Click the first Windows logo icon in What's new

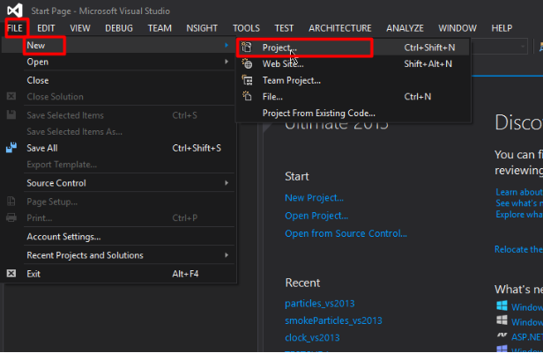pyautogui.click(x=502, y=306)
